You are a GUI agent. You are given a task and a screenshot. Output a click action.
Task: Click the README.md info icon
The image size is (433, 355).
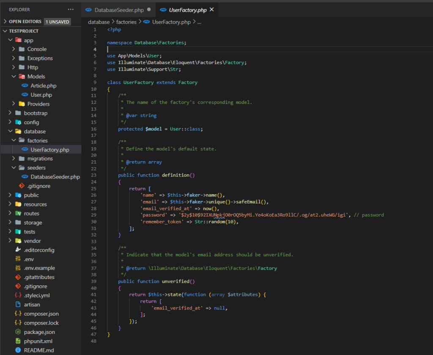(18, 350)
